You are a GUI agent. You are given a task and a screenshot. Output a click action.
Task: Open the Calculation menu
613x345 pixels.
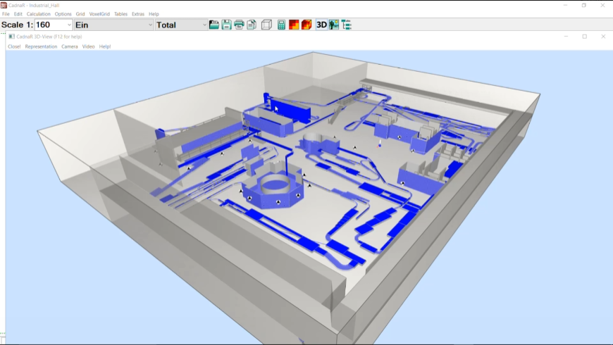tap(39, 14)
